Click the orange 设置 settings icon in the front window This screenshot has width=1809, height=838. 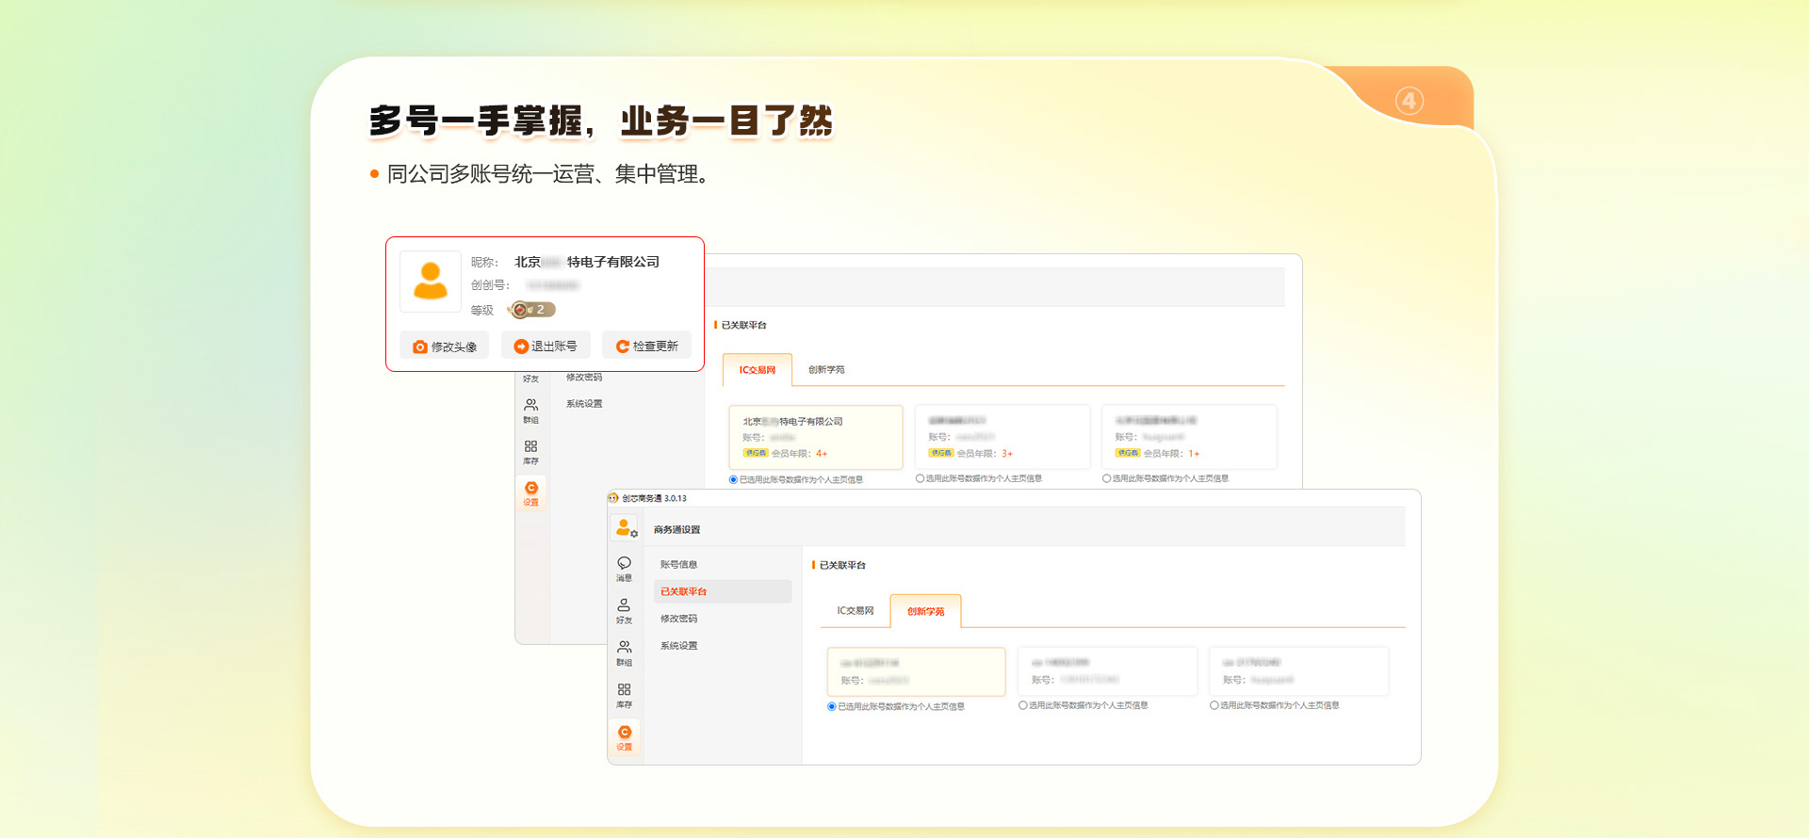coord(625,737)
